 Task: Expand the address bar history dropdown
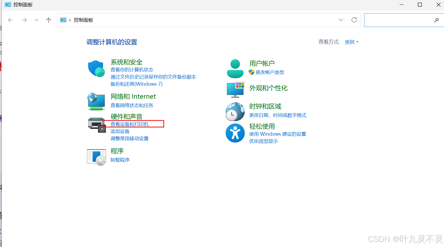click(x=341, y=20)
